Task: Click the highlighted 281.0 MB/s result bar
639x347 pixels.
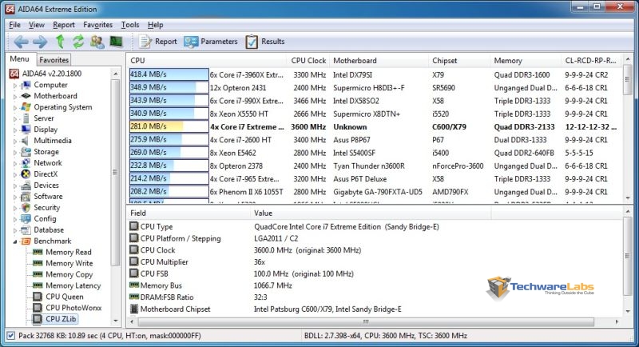Action: click(x=169, y=126)
